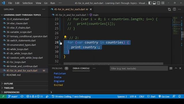
Task: Open the Selection menu
Action: [x=28, y=3]
